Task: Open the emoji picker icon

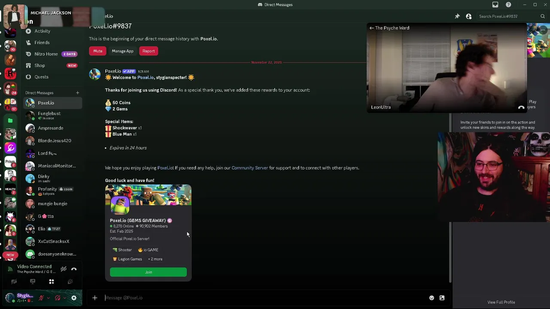Action: point(431,298)
